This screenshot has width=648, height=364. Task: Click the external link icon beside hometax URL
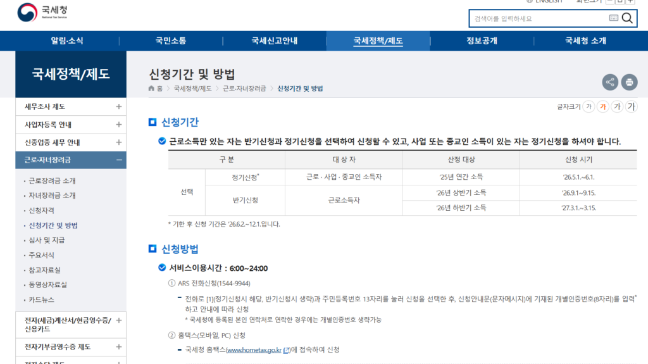[287, 350]
